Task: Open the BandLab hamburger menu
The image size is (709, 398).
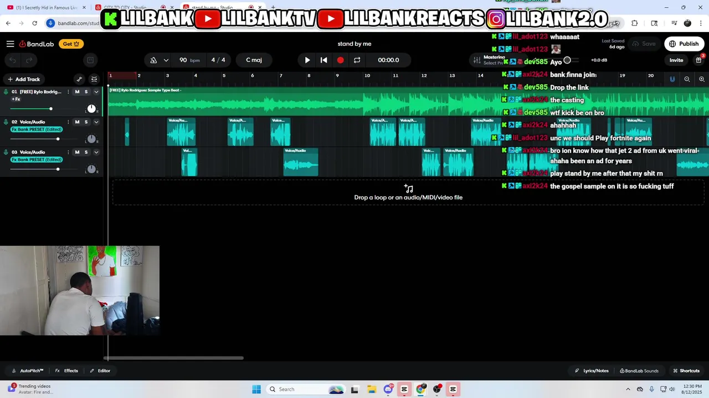Action: coord(11,44)
